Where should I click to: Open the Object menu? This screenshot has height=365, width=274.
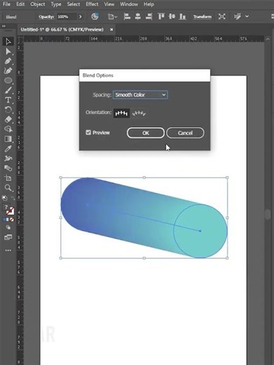(38, 4)
